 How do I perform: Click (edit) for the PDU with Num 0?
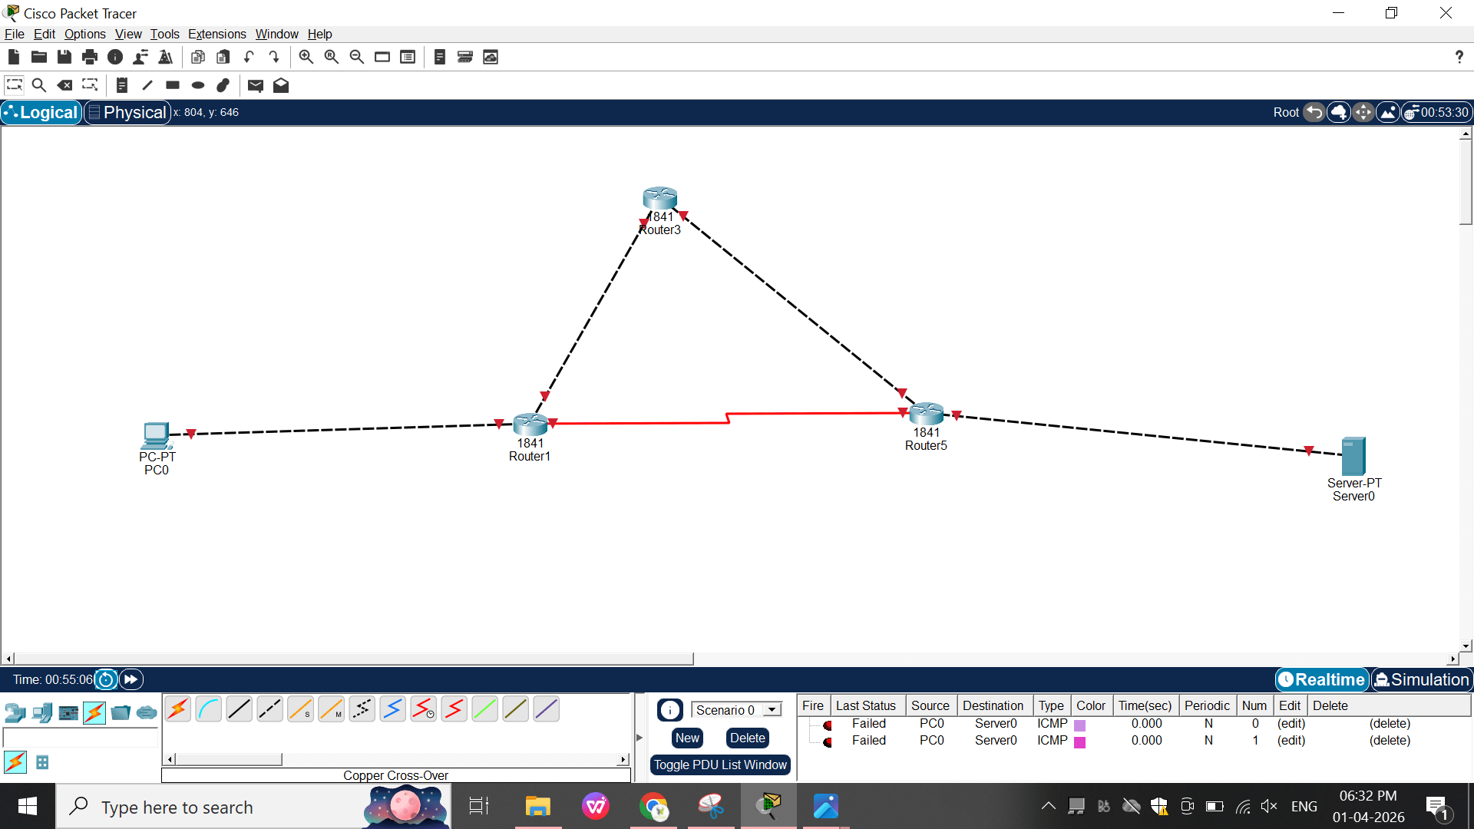coord(1291,724)
